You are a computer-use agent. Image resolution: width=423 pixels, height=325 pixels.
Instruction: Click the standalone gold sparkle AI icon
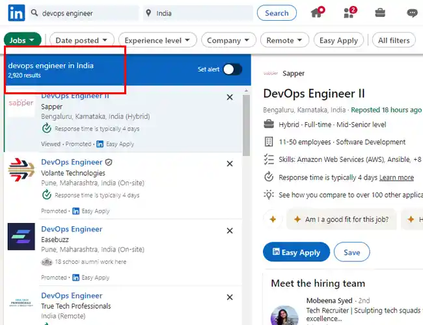pyautogui.click(x=273, y=219)
